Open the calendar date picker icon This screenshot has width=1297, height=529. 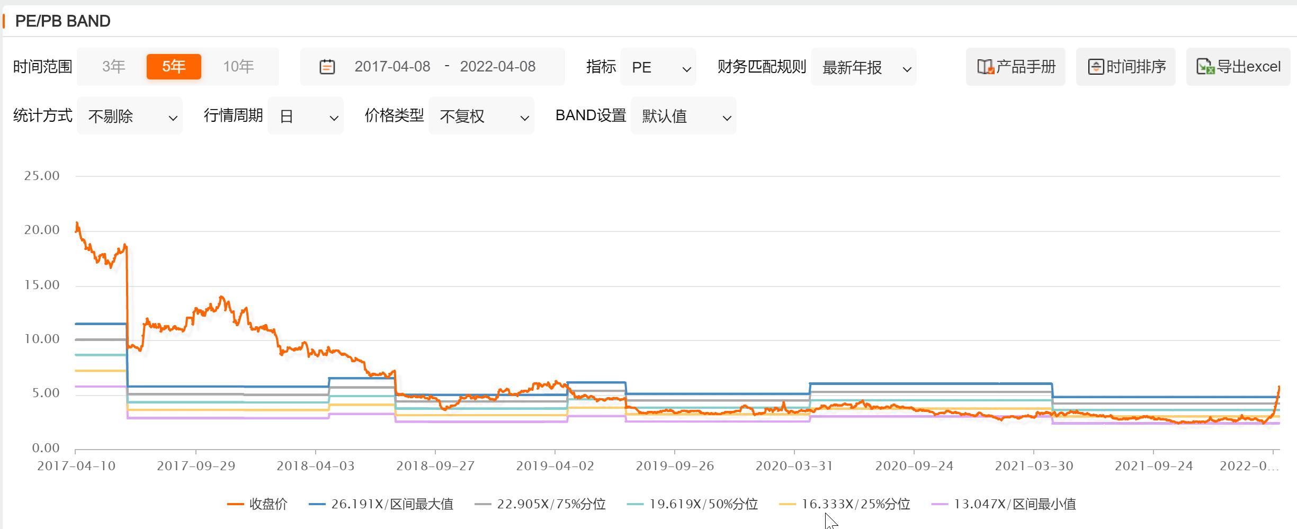pos(327,66)
